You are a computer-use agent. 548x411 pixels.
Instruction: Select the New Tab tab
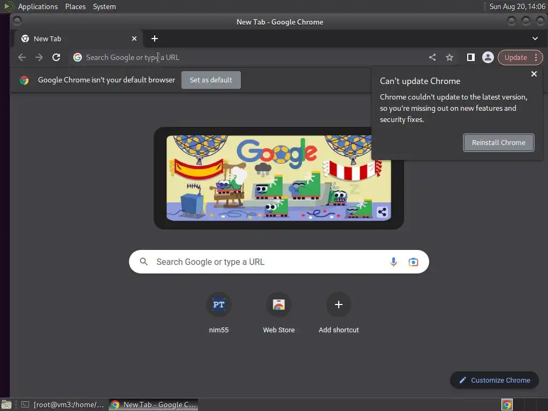pos(78,39)
